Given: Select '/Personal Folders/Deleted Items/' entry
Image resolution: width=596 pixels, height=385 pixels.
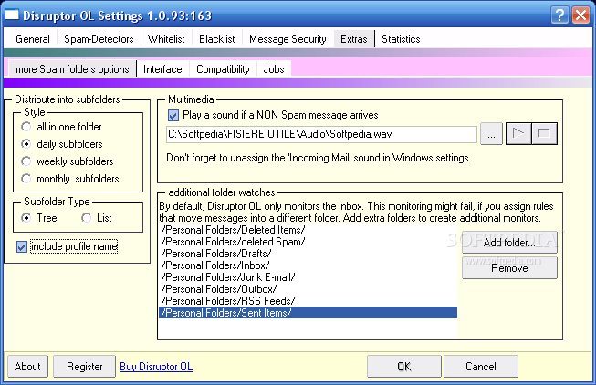Looking at the screenshot, I should pyautogui.click(x=308, y=230).
